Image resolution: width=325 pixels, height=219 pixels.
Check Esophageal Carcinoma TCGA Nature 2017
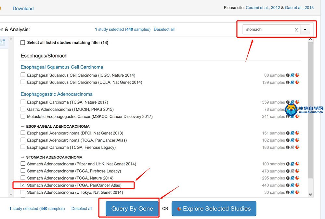click(x=23, y=102)
